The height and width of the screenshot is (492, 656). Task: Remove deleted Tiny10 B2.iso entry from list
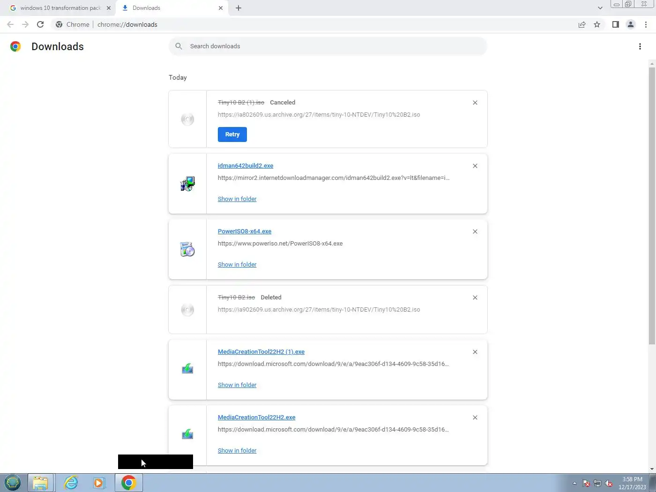tap(475, 298)
